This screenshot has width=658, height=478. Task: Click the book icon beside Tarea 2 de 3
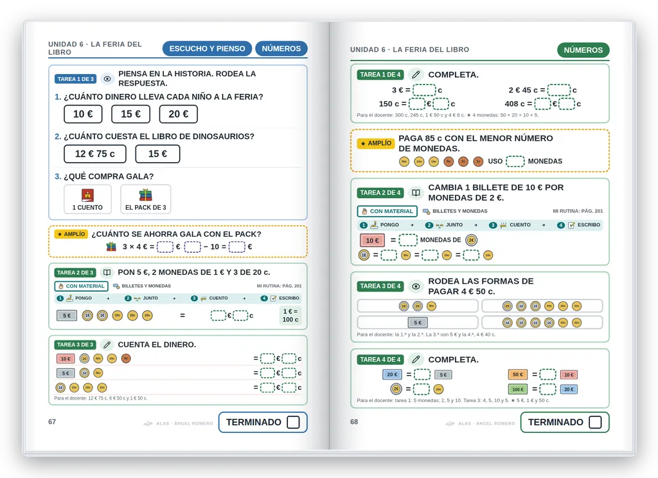click(107, 273)
